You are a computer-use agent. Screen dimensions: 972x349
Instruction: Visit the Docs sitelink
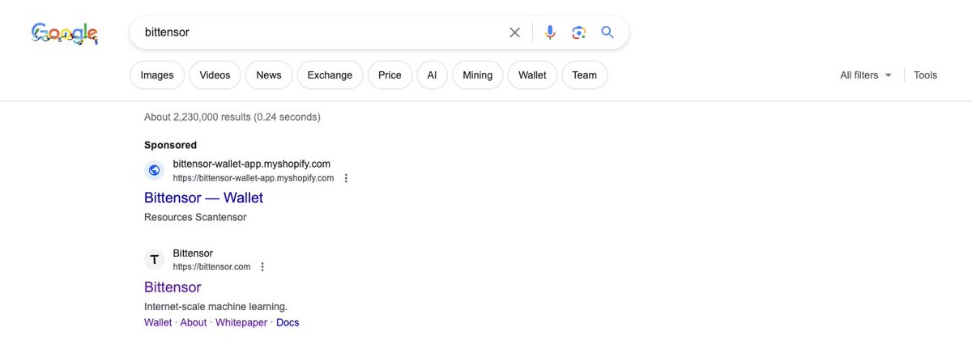[288, 322]
